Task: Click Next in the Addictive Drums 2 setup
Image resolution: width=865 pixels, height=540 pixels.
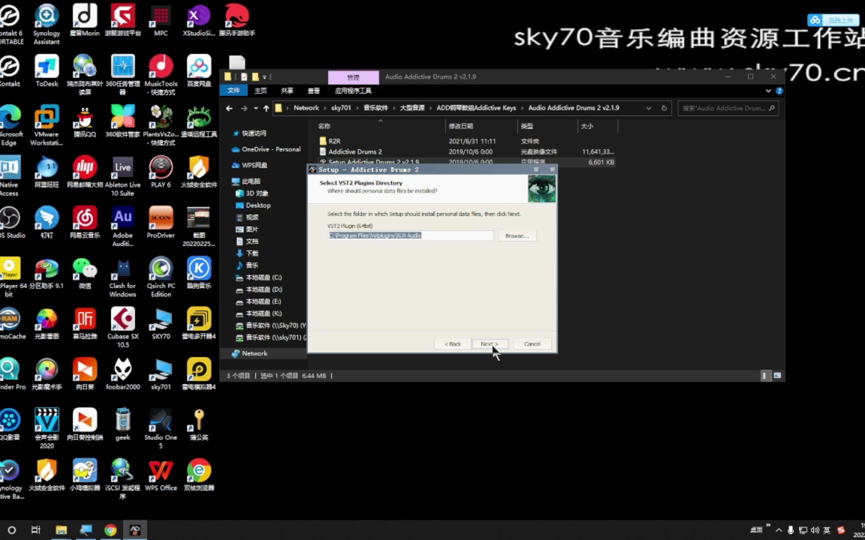Action: click(489, 343)
